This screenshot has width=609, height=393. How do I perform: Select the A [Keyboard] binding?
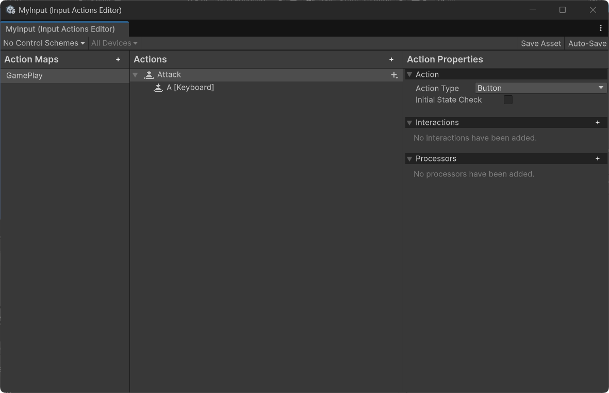click(266, 88)
